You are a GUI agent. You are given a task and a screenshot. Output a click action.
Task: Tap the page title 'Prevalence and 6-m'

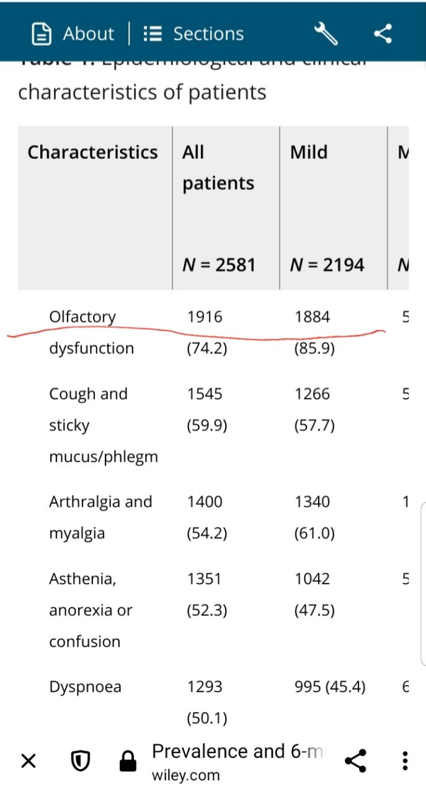(x=238, y=751)
